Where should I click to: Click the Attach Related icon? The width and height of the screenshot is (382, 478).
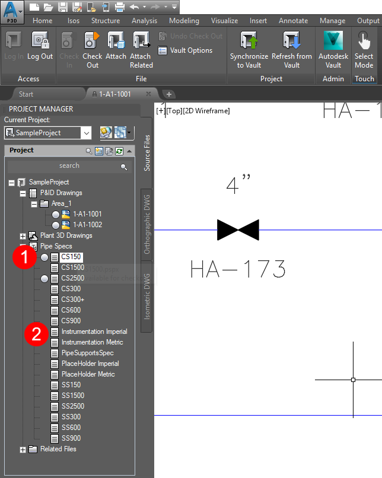[x=141, y=41]
